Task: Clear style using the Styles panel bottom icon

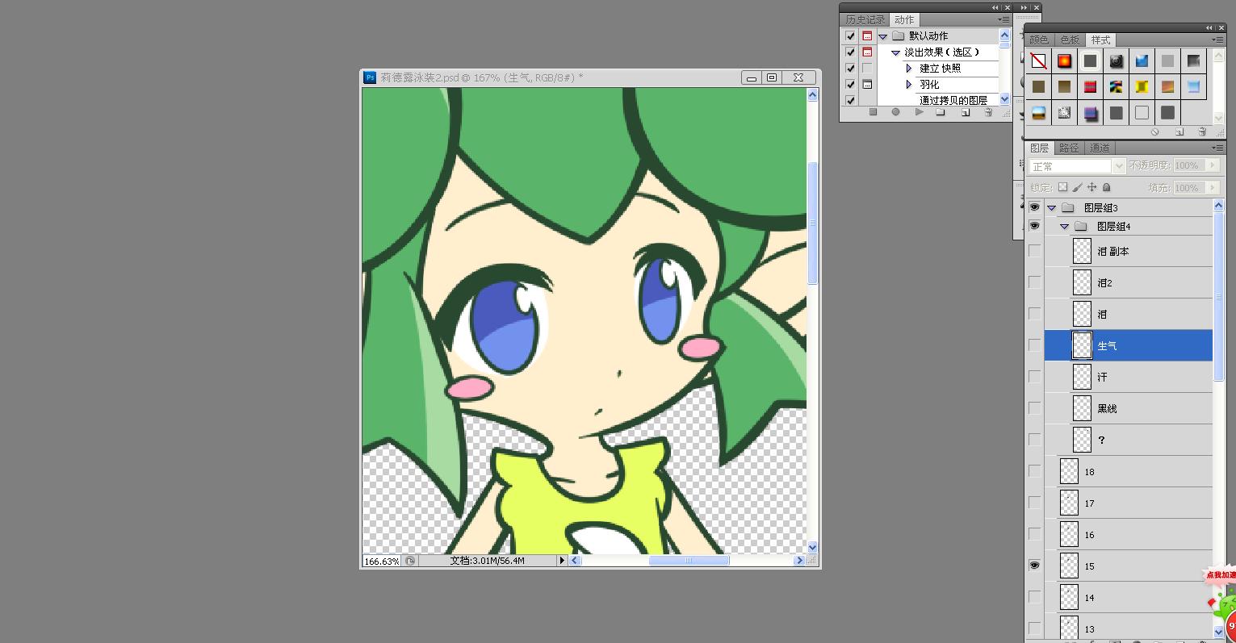Action: click(x=1155, y=132)
